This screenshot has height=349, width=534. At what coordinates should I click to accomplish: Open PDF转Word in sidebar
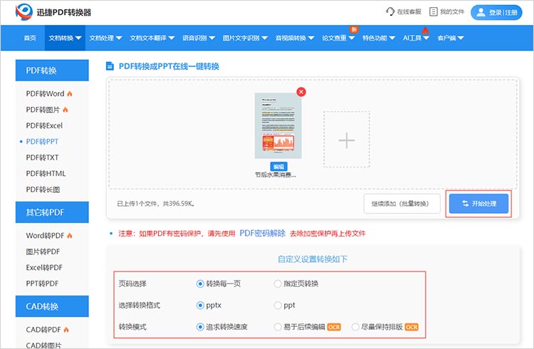[45, 94]
